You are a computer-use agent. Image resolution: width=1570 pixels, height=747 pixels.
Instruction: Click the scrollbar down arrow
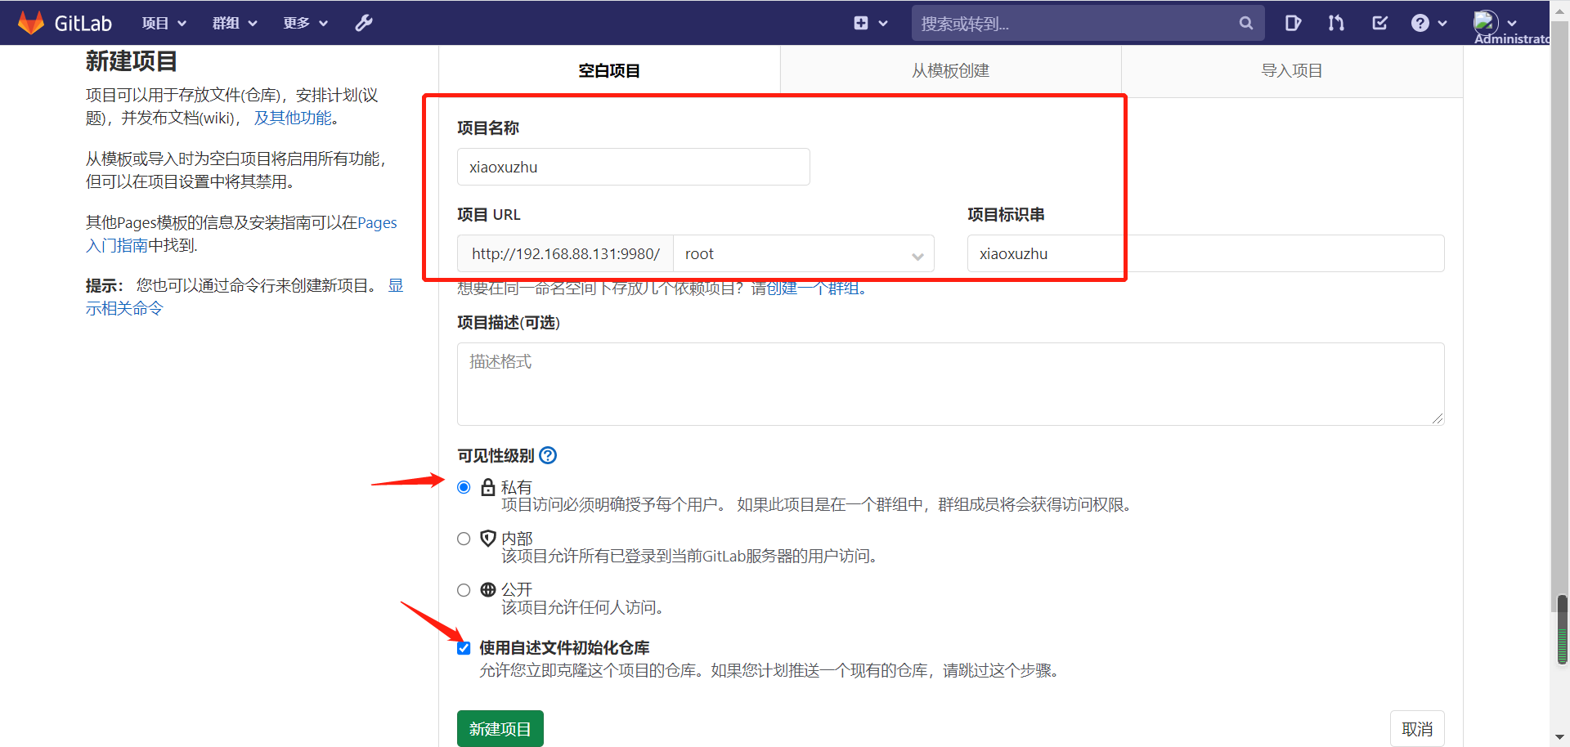[1560, 738]
